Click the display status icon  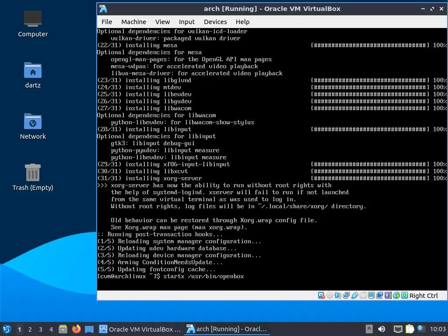tap(371, 295)
